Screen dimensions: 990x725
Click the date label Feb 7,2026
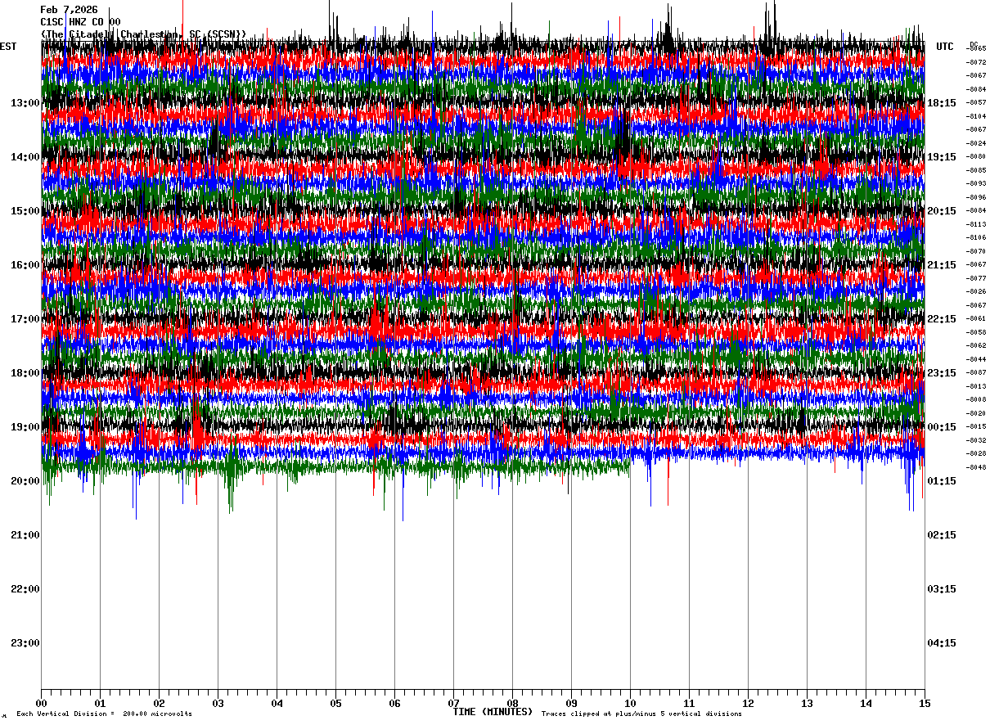point(69,10)
